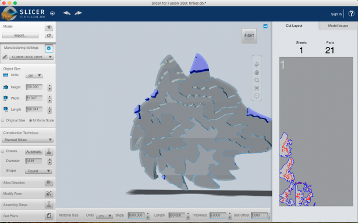358x223 pixels.
Task: Toggle model visibility eye icon
Action: pyautogui.click(x=49, y=27)
